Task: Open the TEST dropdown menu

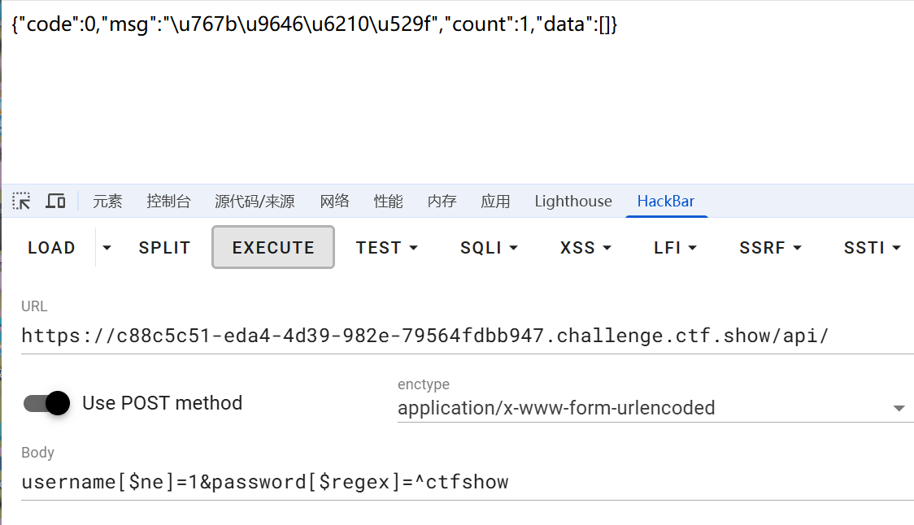Action: tap(387, 248)
